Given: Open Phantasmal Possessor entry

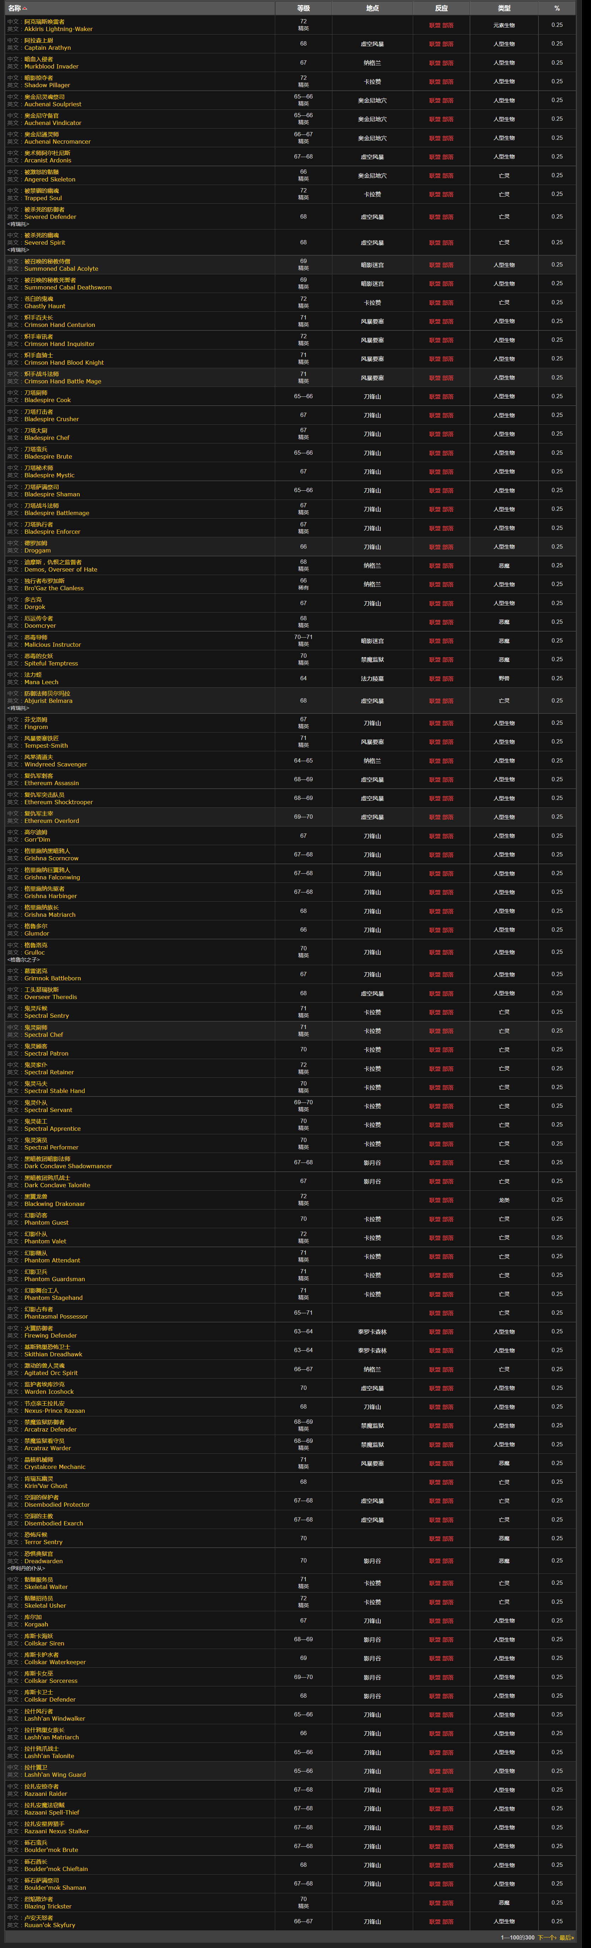Looking at the screenshot, I should (x=56, y=1316).
